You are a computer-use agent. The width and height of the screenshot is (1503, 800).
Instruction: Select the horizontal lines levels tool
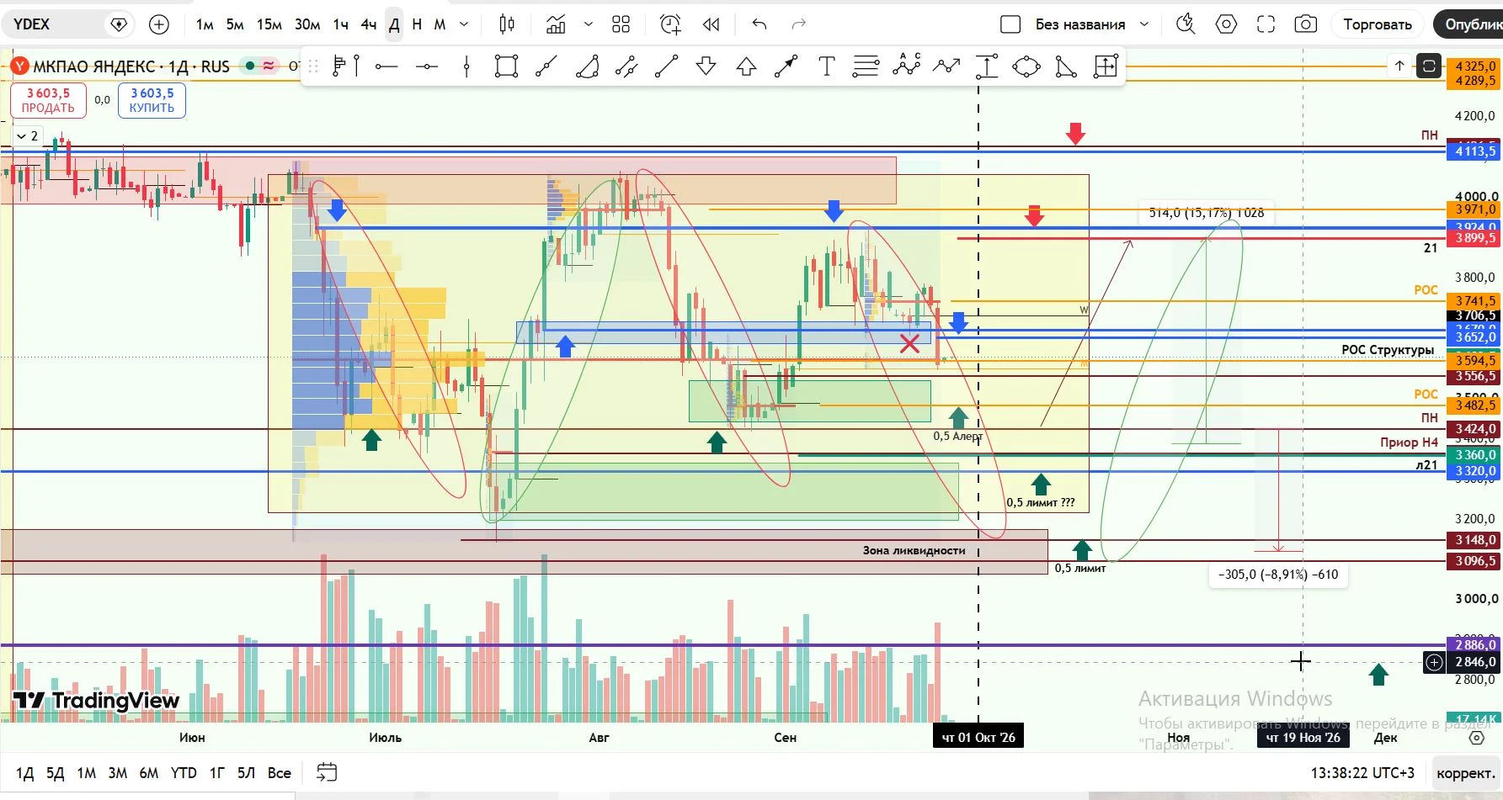[866, 66]
